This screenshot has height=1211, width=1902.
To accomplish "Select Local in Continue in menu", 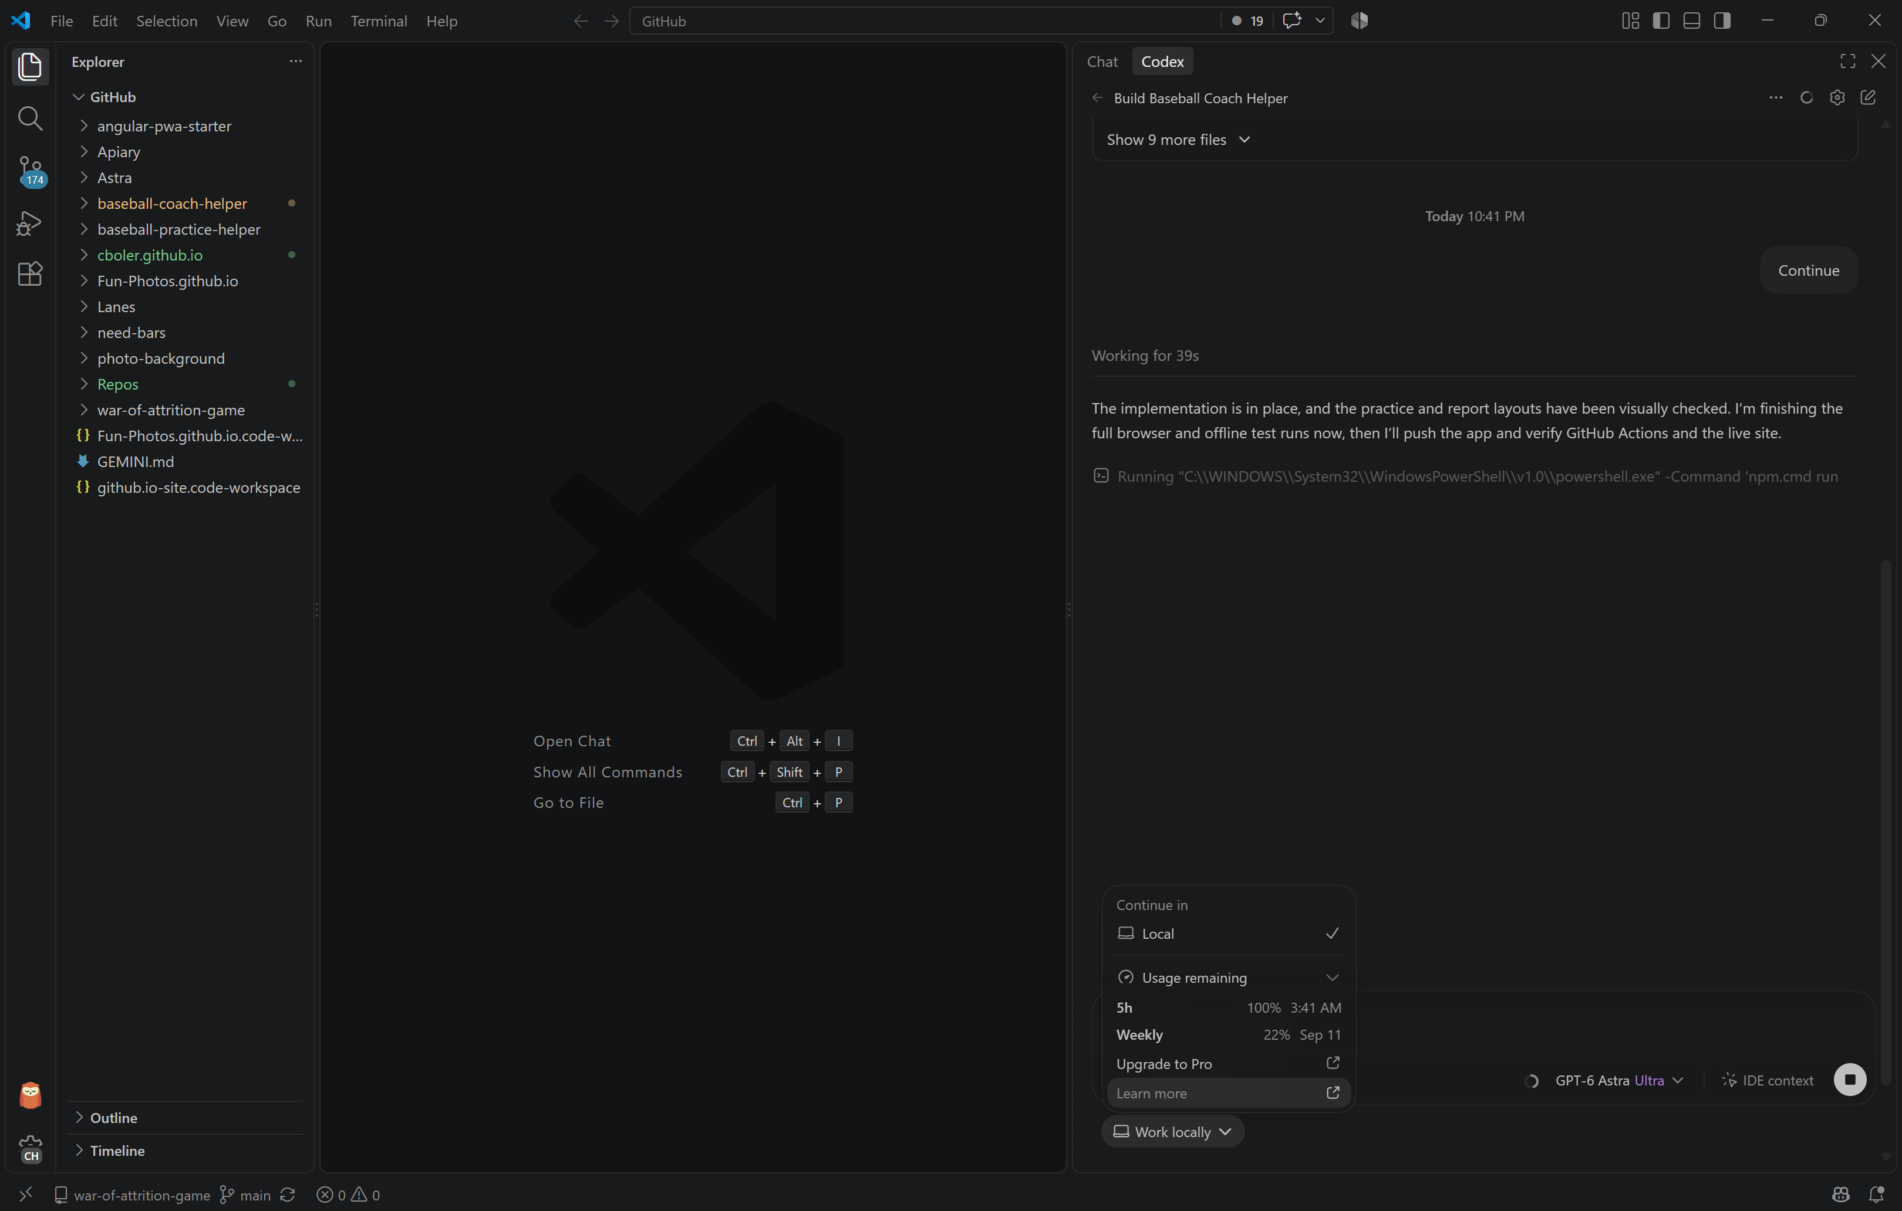I will click(x=1228, y=933).
